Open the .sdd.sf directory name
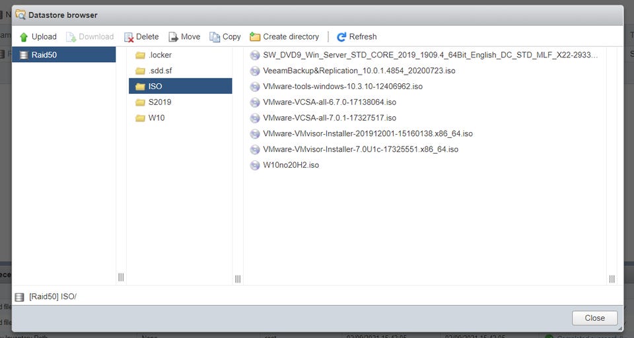The image size is (634, 338). click(160, 71)
